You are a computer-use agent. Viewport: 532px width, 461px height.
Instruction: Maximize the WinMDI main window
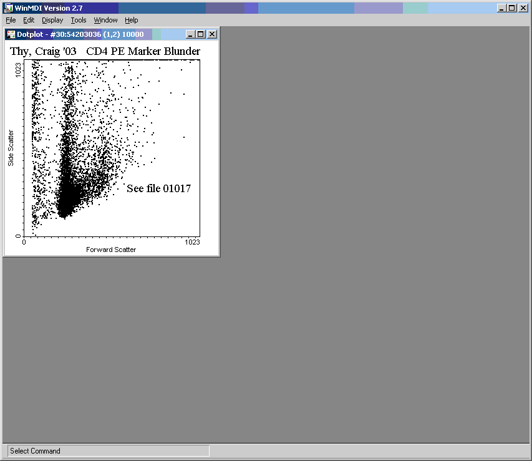[512, 8]
